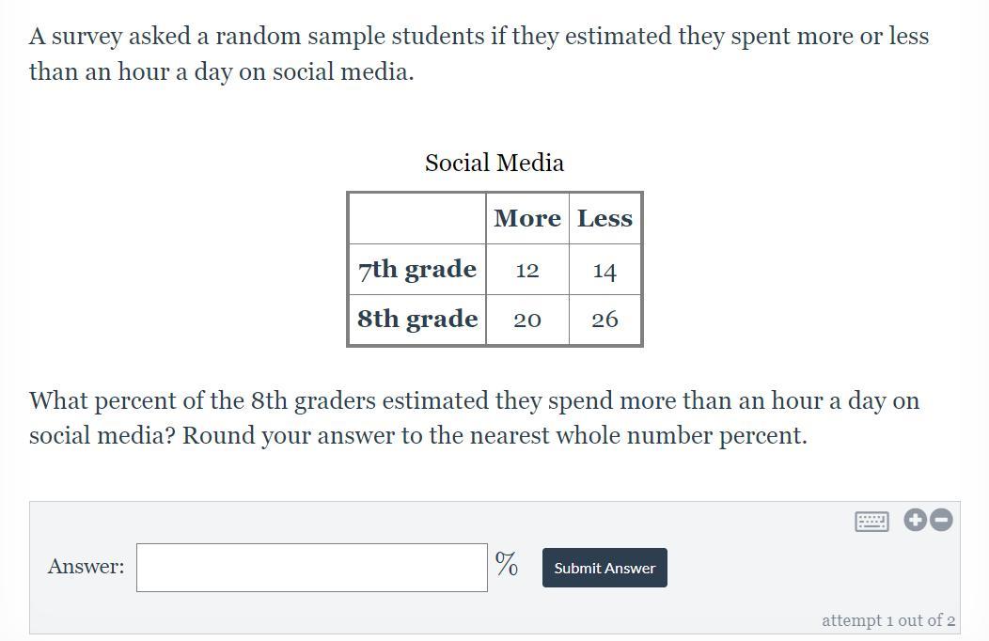Viewport: 989px width, 641px height.
Task: Focus the Answer input field
Action: tap(311, 568)
